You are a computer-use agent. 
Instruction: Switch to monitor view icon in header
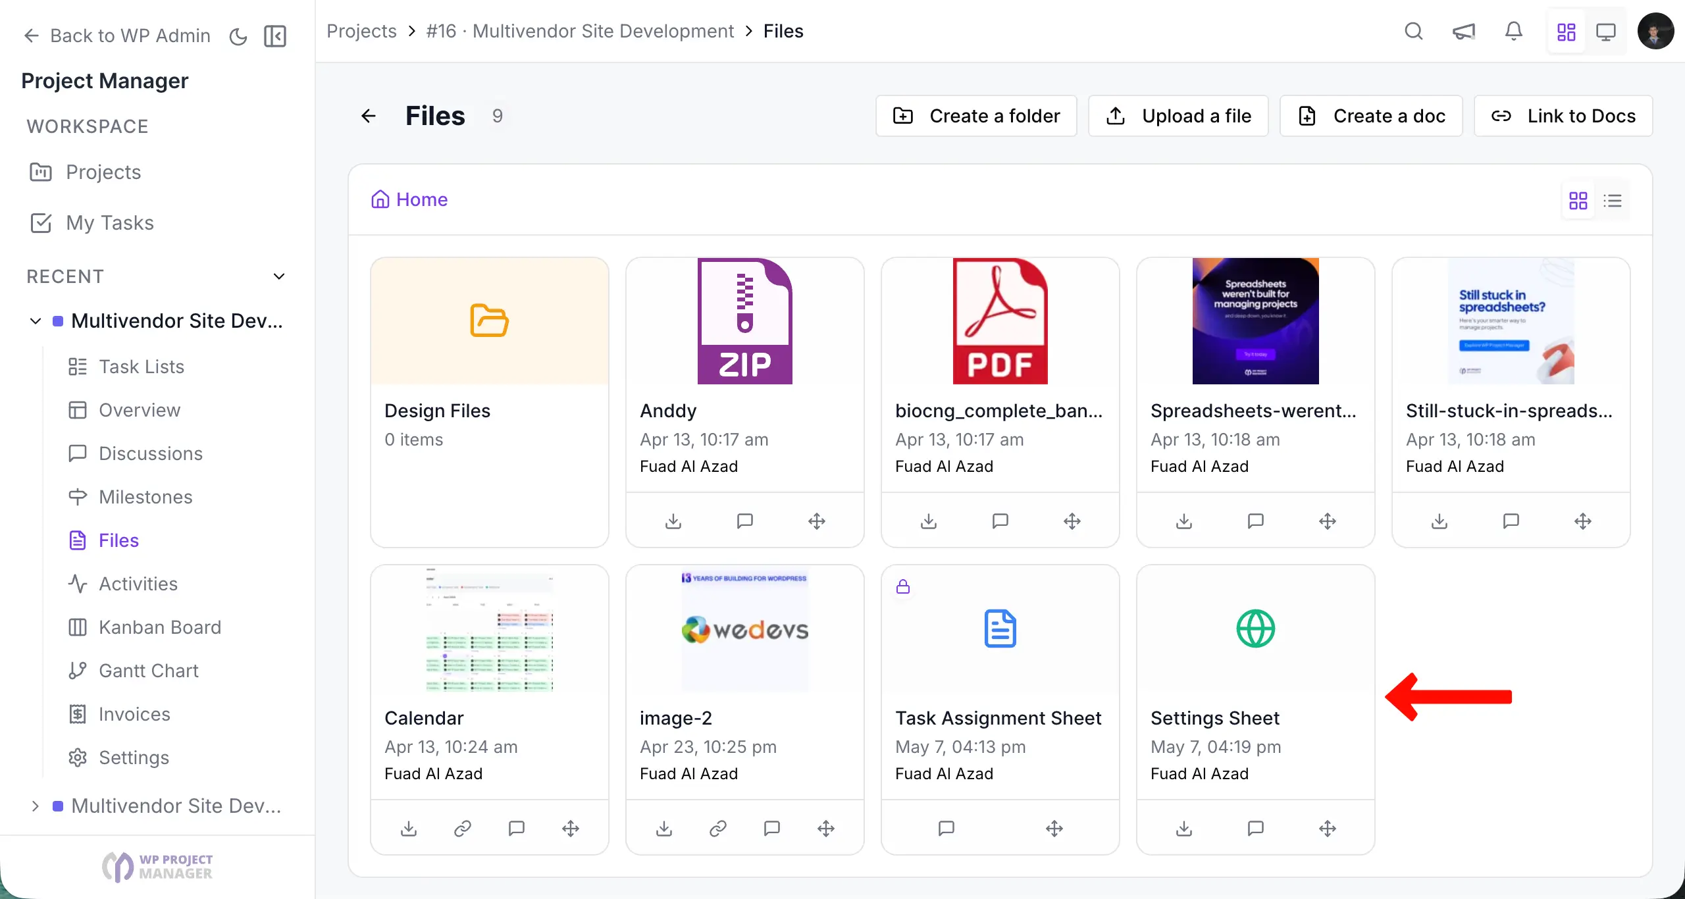tap(1606, 32)
